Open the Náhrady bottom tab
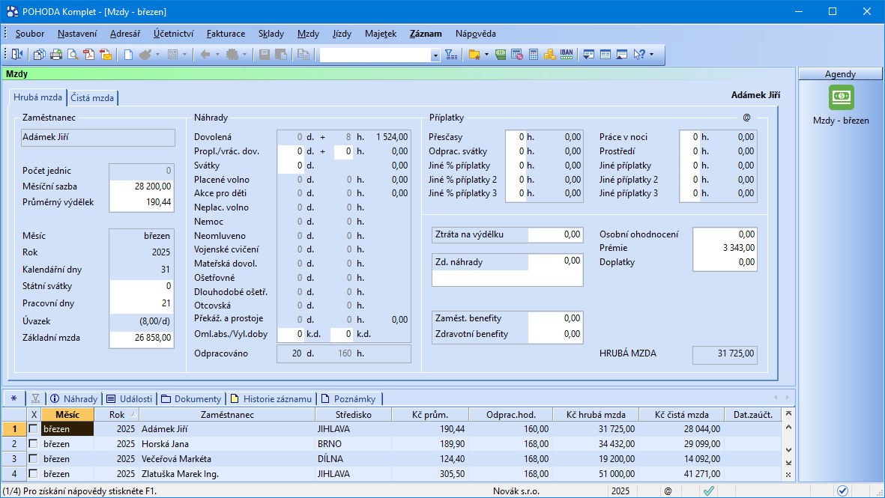885x498 pixels. tap(74, 398)
